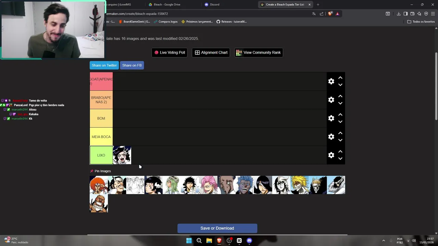Move LIXO tier row up
The image size is (438, 246).
click(340, 152)
